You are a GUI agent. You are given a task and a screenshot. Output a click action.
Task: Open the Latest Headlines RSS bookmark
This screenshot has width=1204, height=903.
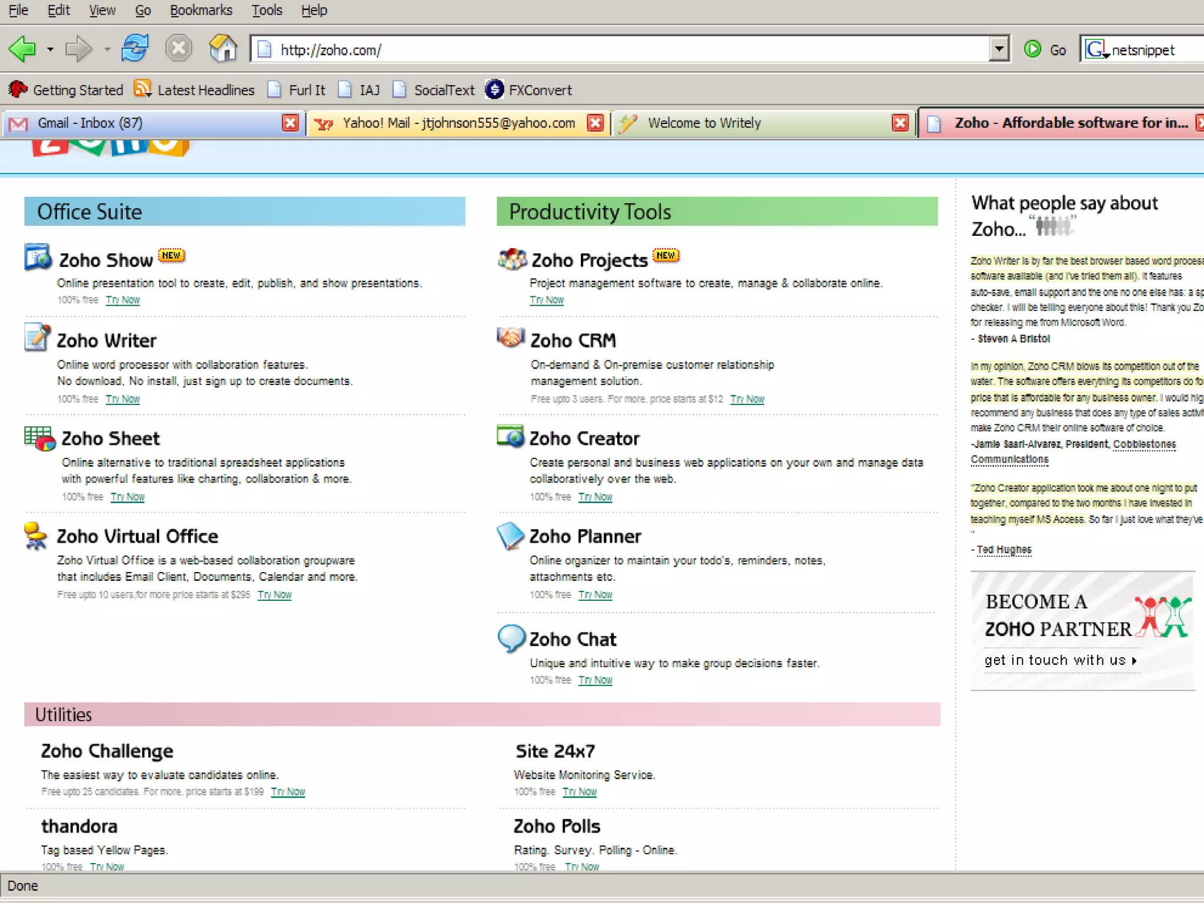[194, 90]
